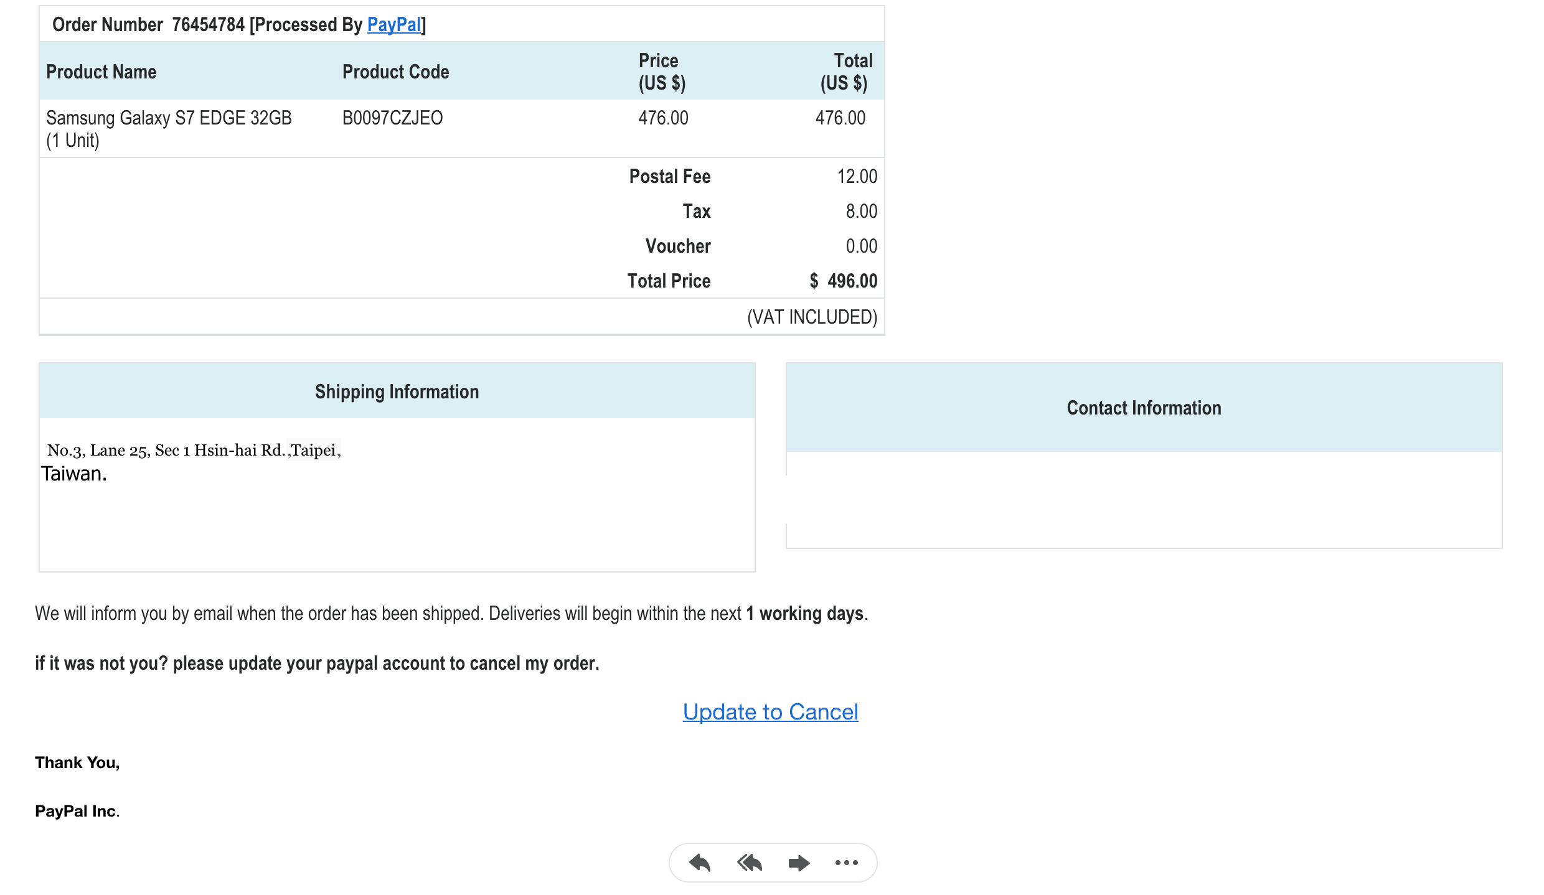Screen dimensions: 1544x895
Task: Click the 1 working days text
Action: point(805,614)
